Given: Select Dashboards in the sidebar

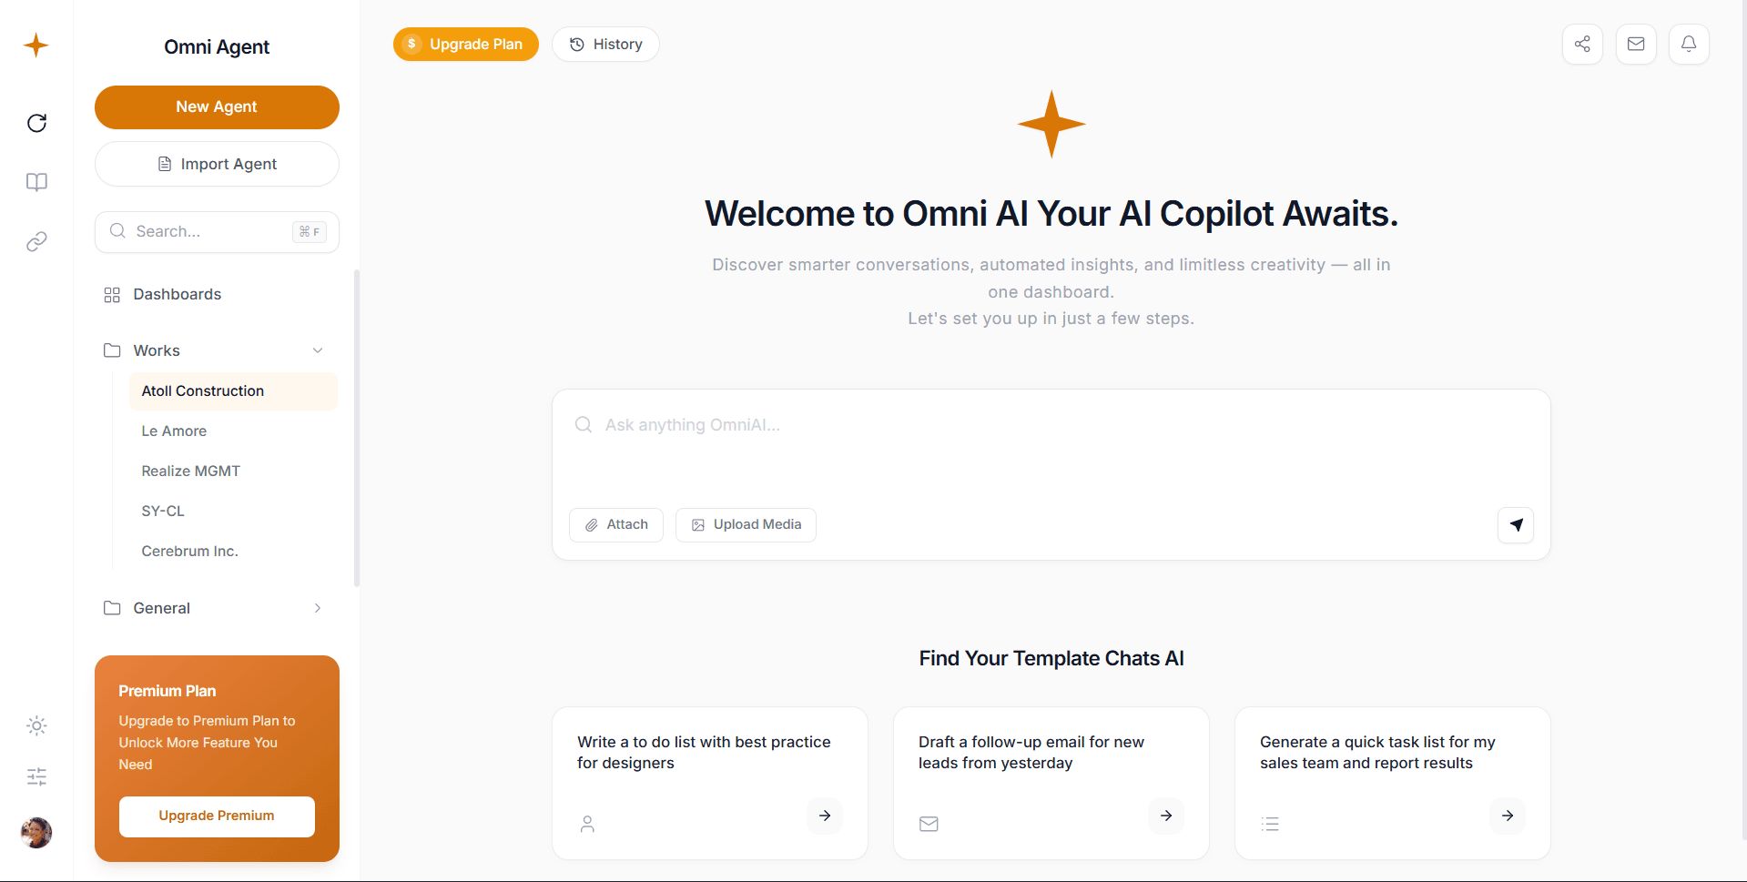Looking at the screenshot, I should click(x=177, y=294).
